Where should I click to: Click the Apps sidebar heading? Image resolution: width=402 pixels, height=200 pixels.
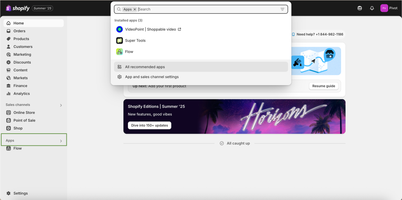[10, 140]
